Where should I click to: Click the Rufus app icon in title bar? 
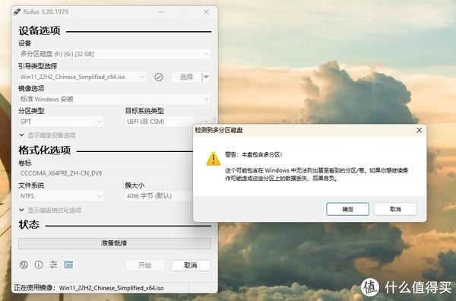pos(17,11)
